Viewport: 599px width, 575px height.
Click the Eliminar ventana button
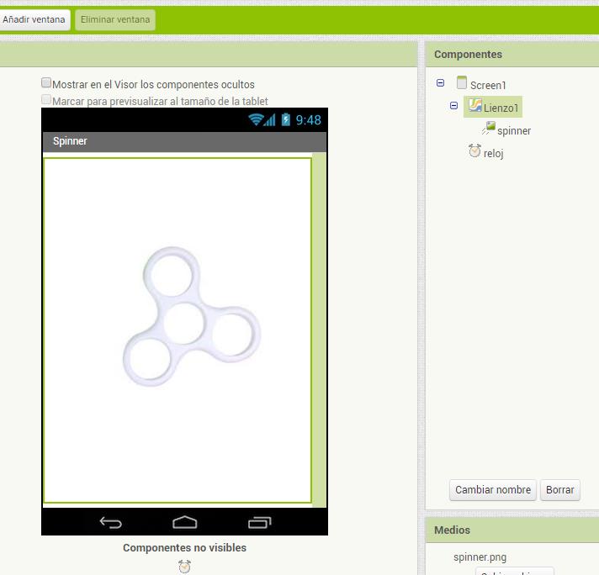pyautogui.click(x=115, y=19)
